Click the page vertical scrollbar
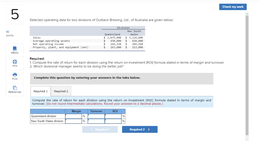 (247, 75)
